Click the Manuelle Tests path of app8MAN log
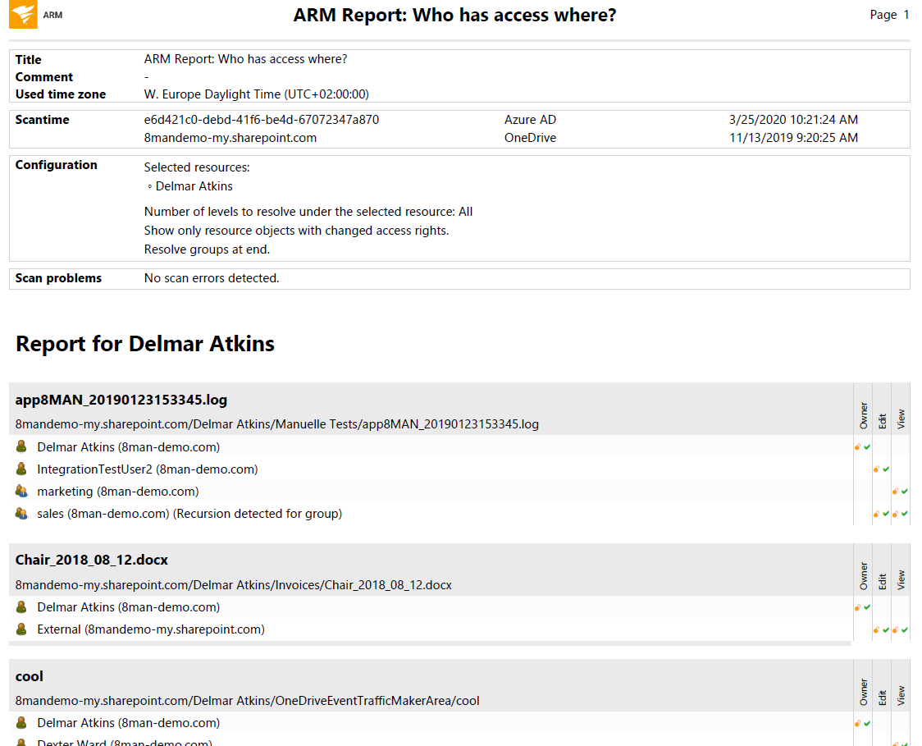 pyautogui.click(x=277, y=424)
